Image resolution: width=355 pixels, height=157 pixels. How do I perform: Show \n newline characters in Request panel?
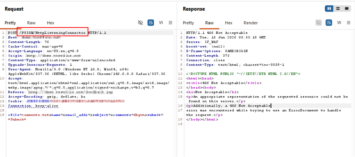pyautogui.click(x=161, y=23)
